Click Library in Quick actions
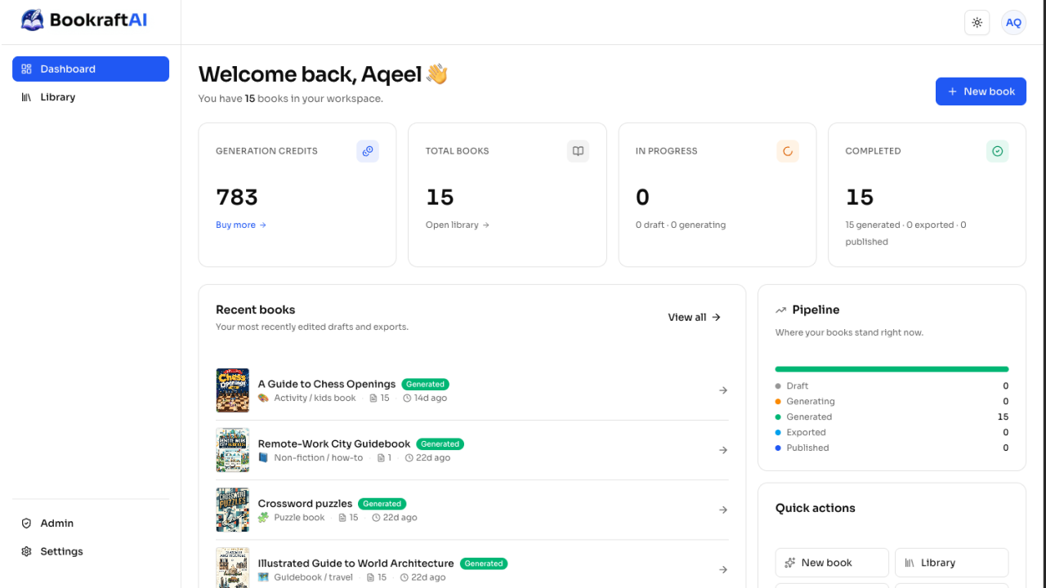The width and height of the screenshot is (1046, 588). [951, 563]
